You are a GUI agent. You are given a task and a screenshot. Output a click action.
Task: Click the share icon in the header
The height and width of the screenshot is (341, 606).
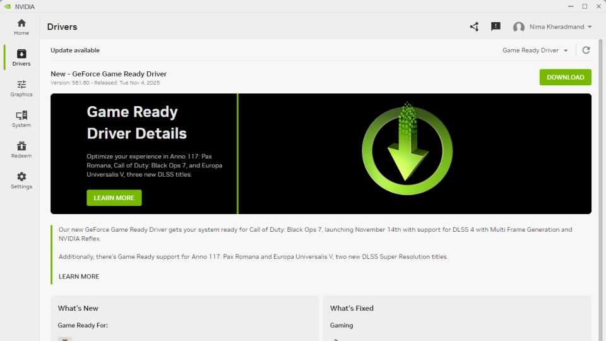tap(474, 27)
